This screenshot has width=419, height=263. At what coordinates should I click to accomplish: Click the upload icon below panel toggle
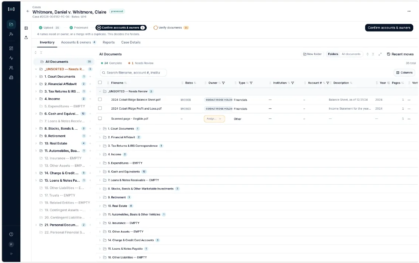point(26,38)
